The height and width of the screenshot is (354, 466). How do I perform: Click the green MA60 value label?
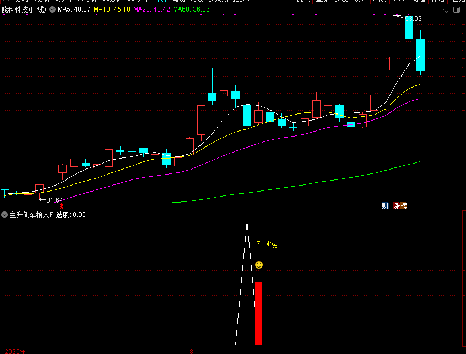click(191, 9)
